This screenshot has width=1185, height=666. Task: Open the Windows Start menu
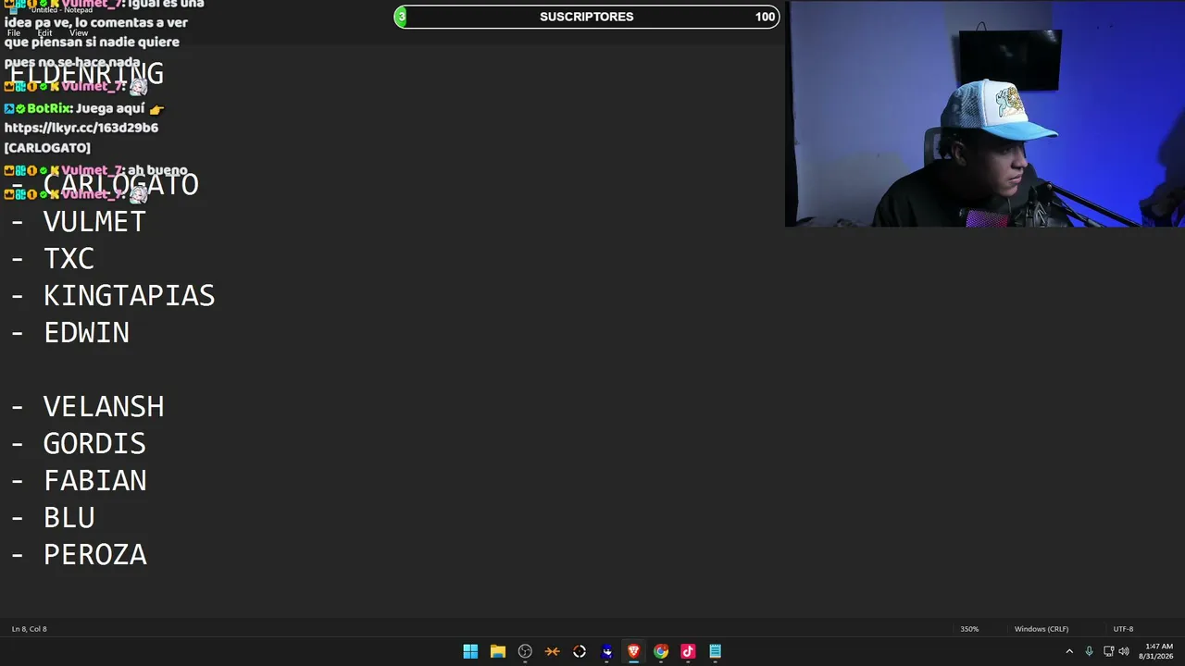point(470,651)
